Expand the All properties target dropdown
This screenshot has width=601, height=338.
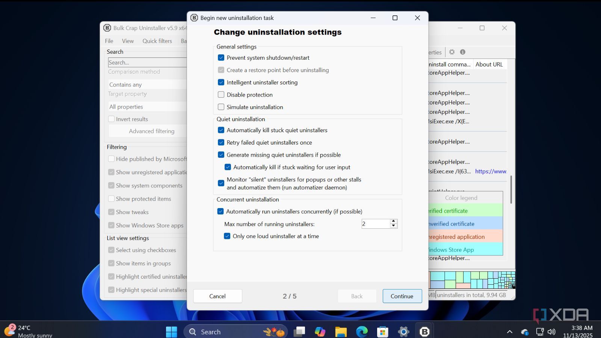click(147, 107)
